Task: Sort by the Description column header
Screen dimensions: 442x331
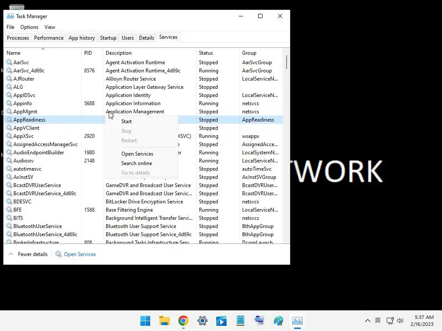Action: (150, 53)
